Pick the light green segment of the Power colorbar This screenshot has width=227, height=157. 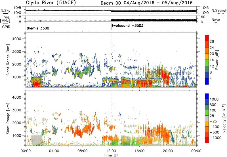click(207, 63)
